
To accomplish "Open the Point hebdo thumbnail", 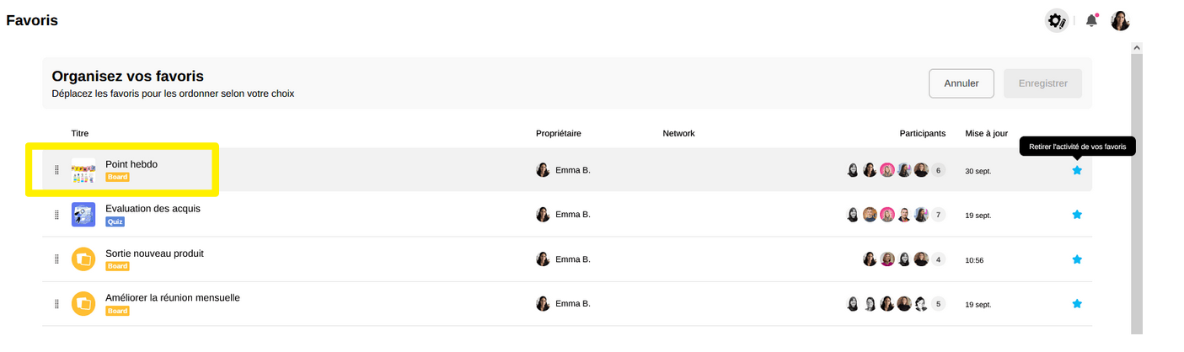I will coord(83,170).
